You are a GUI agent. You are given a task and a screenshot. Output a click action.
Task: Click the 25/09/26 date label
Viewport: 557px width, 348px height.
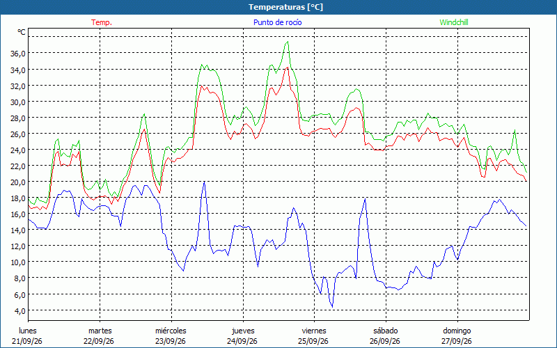tap(313, 341)
